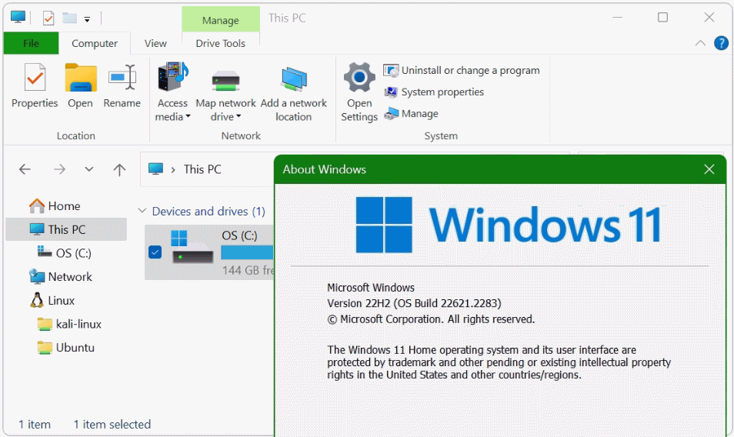Go forward with the forward arrow
The height and width of the screenshot is (437, 734).
59,169
